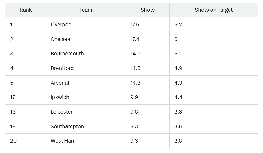The width and height of the screenshot is (263, 153).
Task: Click the Shots on Target header
Action: pos(214,10)
